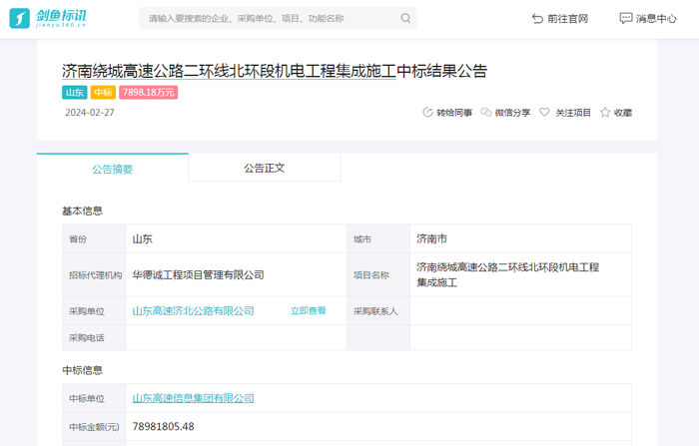Click the 关注项目 heart icon
The image size is (699, 446).
coord(544,113)
